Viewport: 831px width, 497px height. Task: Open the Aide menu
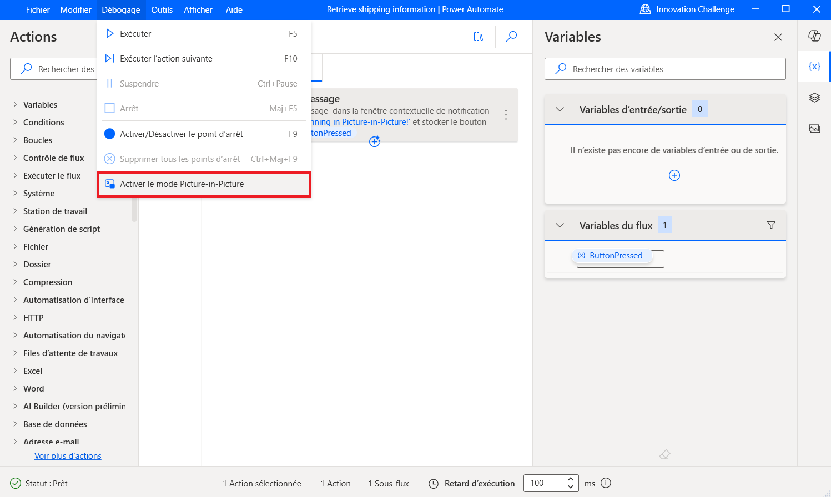234,9
